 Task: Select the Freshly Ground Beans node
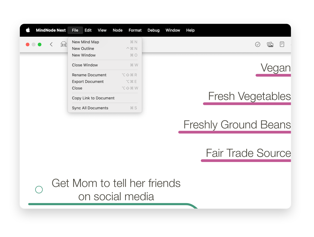pyautogui.click(x=237, y=125)
